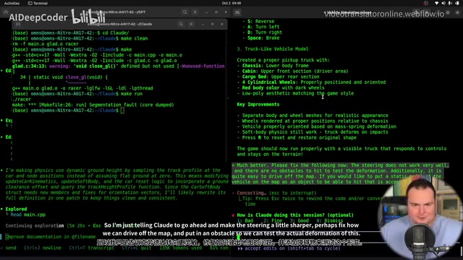Screen dimensions: 463x260
Task: Select feedback option '1: Bad'
Action: coord(245,220)
